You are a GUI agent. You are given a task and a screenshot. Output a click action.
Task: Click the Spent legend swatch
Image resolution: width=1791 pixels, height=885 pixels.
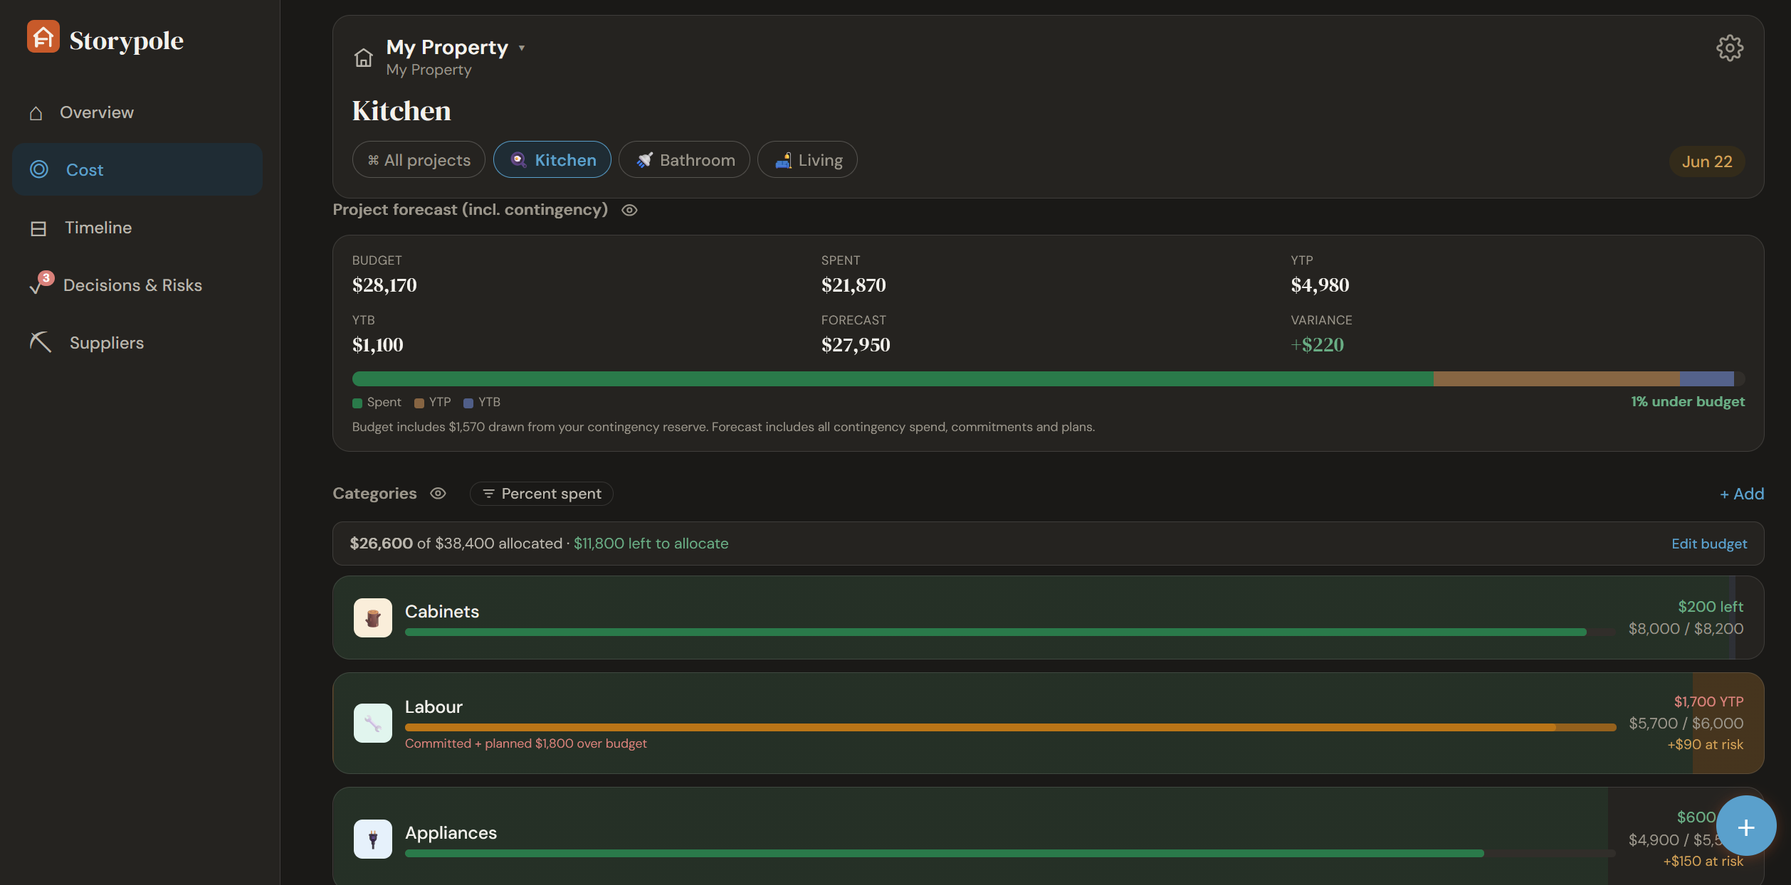[357, 403]
